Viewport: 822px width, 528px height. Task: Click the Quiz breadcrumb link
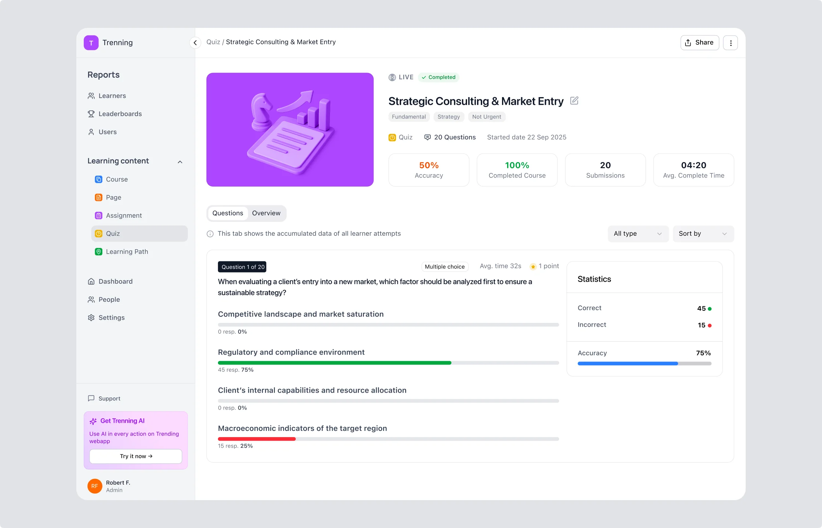pyautogui.click(x=213, y=42)
